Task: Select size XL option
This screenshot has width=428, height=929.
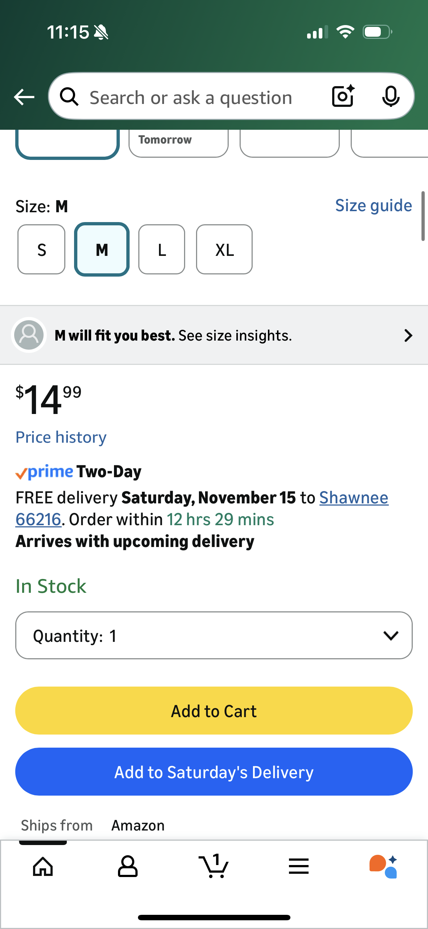Action: click(x=224, y=250)
